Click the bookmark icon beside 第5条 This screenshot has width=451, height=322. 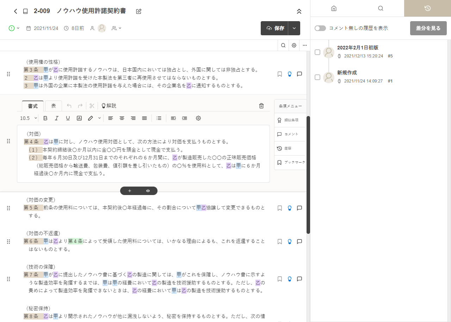tap(280, 208)
